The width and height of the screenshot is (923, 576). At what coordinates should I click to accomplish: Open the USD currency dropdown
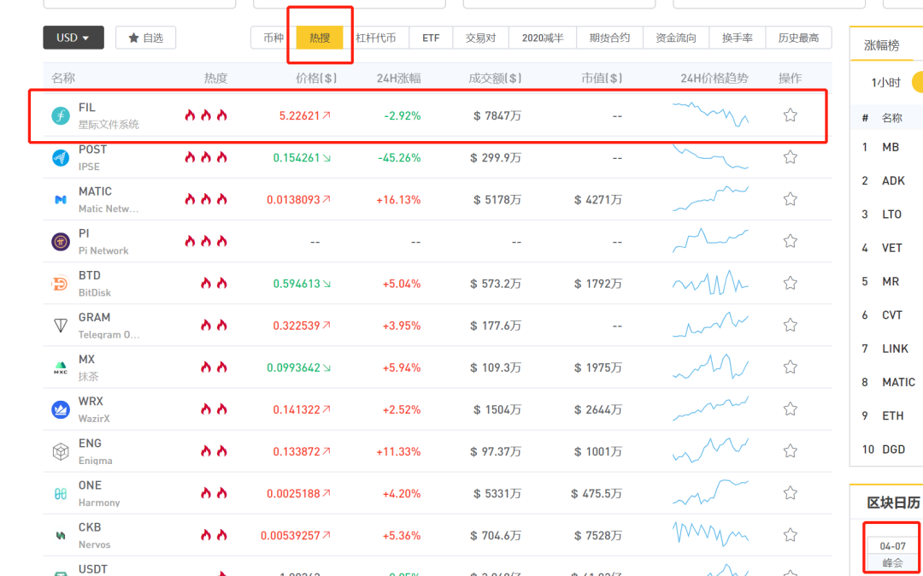73,38
